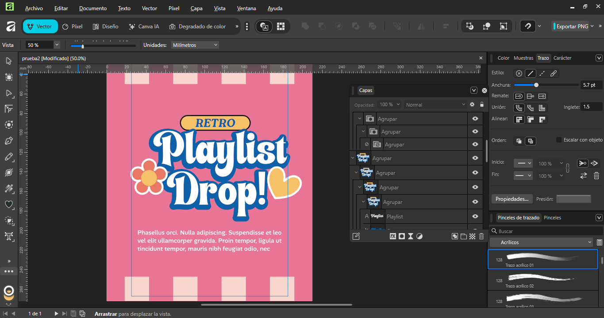Set stroke style to none (circled X)

coord(519,73)
